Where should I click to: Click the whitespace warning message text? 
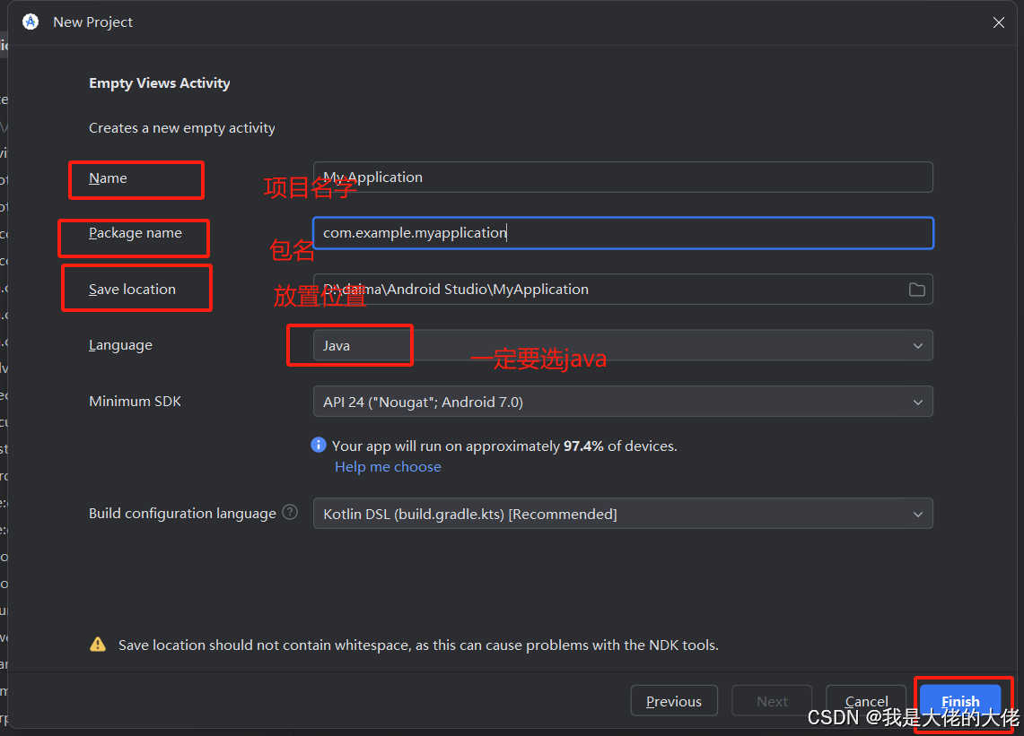click(418, 645)
